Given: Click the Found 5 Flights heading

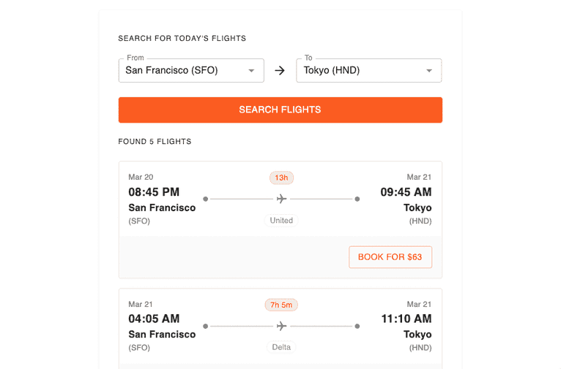Looking at the screenshot, I should (155, 142).
